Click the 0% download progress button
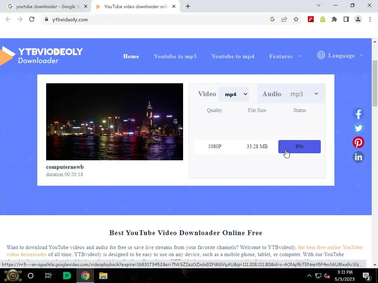Image resolution: width=378 pixels, height=283 pixels. [x=299, y=147]
